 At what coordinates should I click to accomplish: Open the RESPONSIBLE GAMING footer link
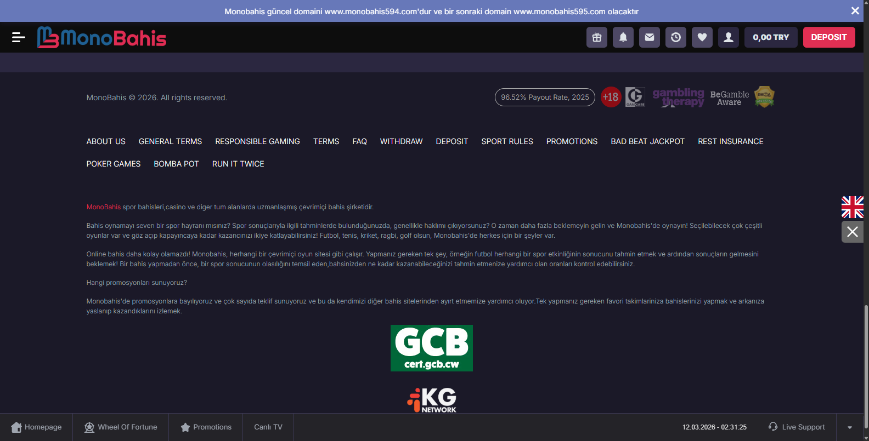click(257, 141)
